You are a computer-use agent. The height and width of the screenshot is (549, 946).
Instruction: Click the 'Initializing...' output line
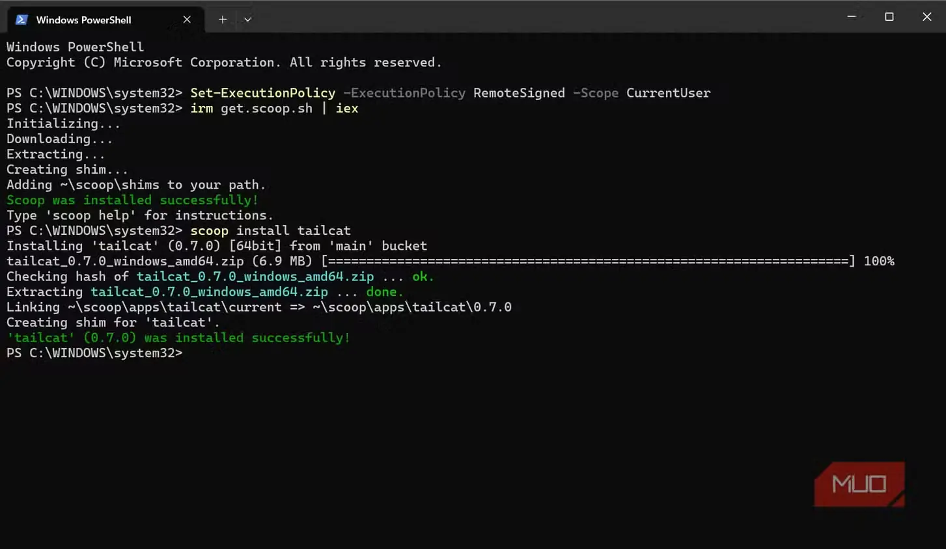point(63,124)
